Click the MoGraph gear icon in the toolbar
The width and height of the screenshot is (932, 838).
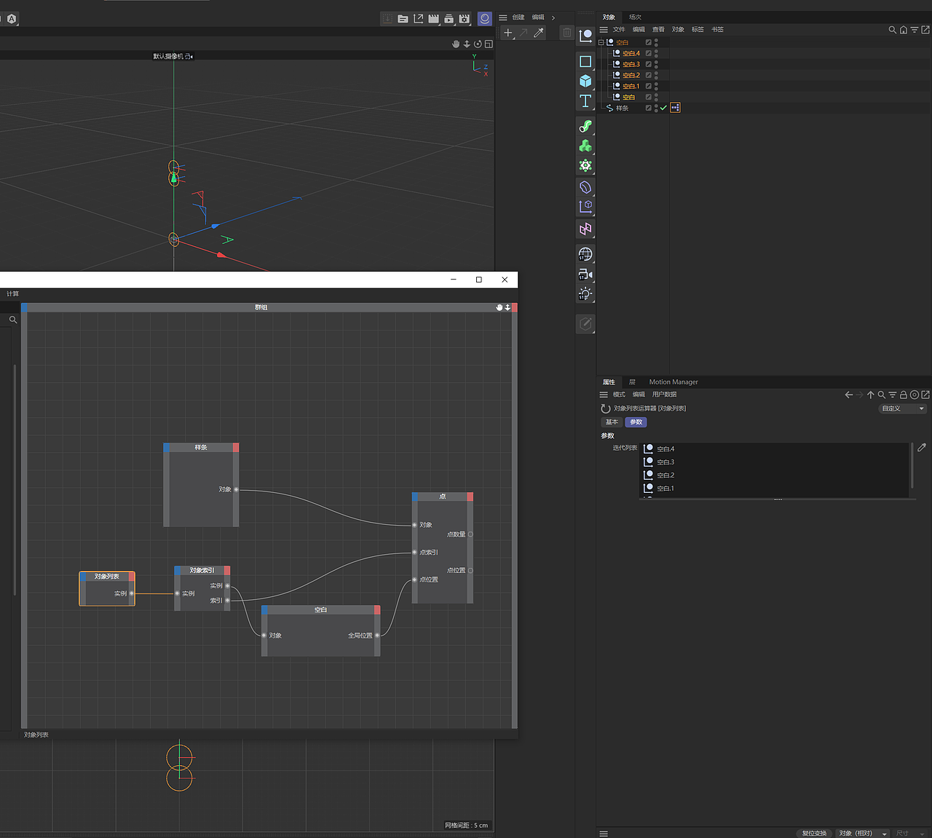click(585, 165)
